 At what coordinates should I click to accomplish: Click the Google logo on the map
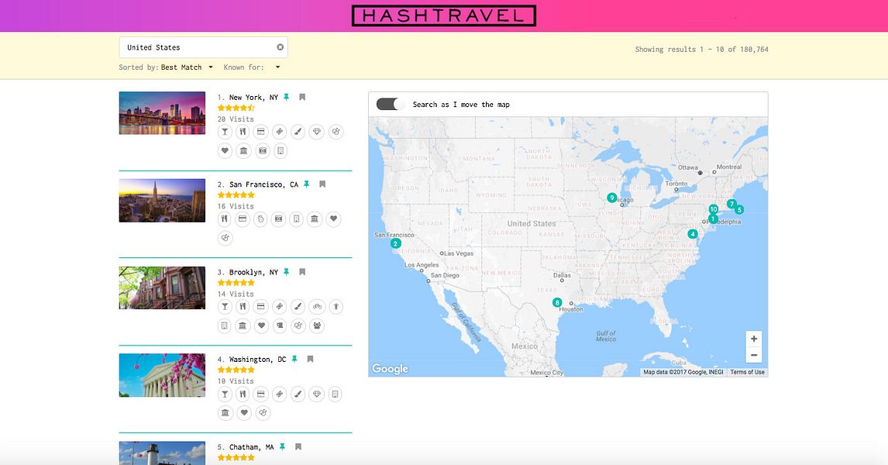[390, 369]
